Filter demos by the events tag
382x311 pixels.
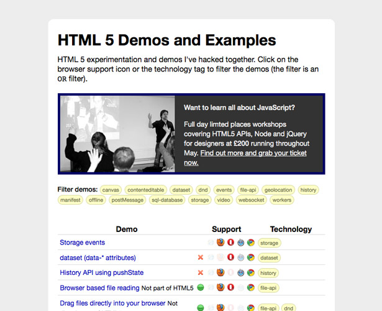coord(224,190)
